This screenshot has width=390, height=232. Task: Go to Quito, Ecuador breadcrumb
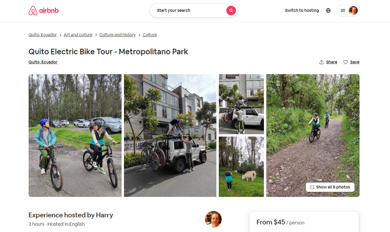tap(43, 35)
